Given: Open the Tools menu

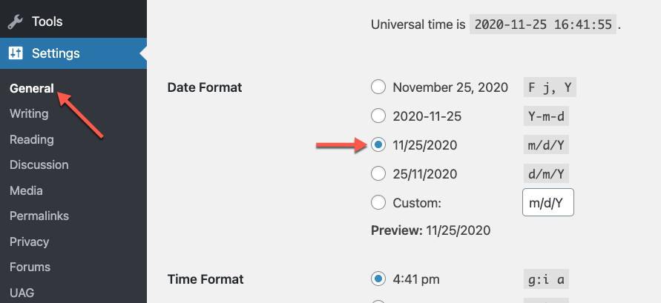Looking at the screenshot, I should coord(73,21).
